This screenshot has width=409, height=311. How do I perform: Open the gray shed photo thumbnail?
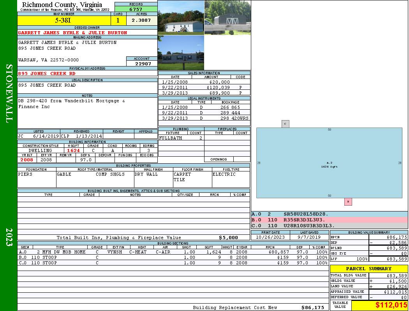coord(227,17)
